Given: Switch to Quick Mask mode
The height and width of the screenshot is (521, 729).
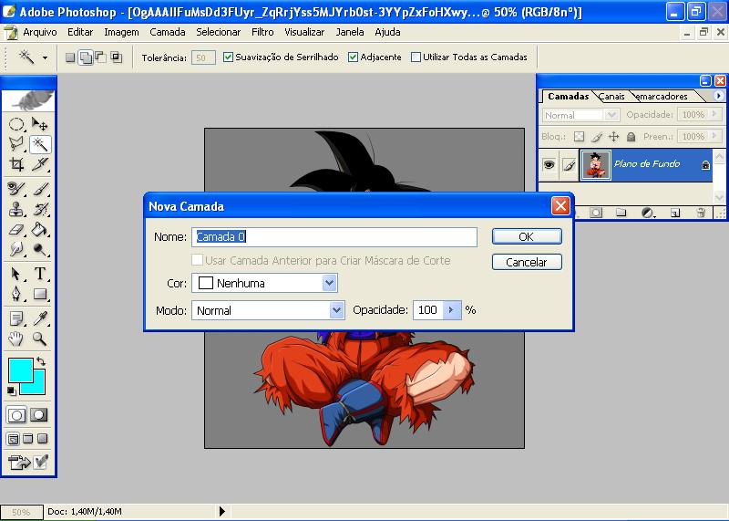Looking at the screenshot, I should [x=39, y=414].
